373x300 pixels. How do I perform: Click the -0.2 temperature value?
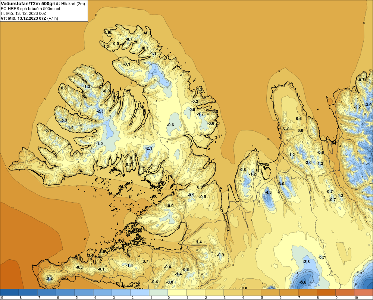coord(195,101)
